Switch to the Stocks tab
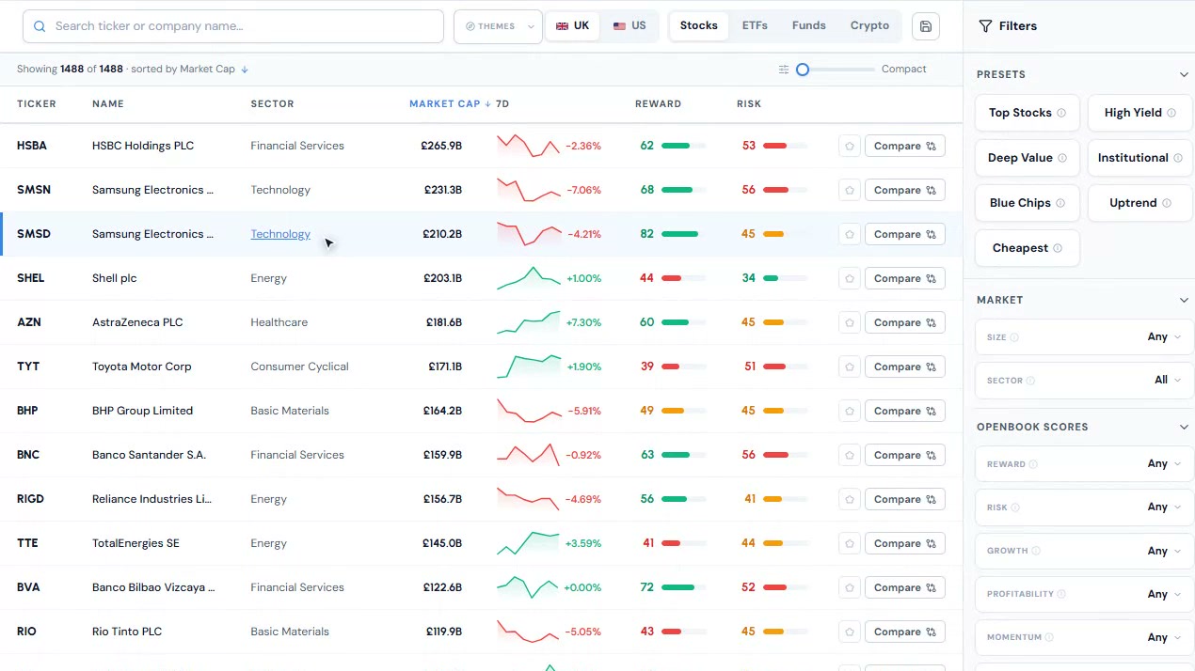This screenshot has height=671, width=1195. (x=698, y=26)
